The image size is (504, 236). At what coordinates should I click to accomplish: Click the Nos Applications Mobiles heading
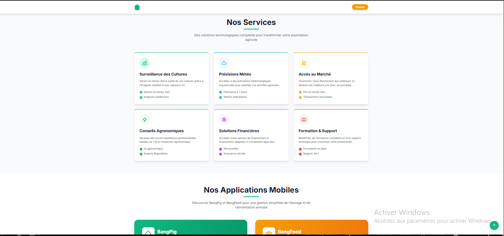tap(251, 190)
